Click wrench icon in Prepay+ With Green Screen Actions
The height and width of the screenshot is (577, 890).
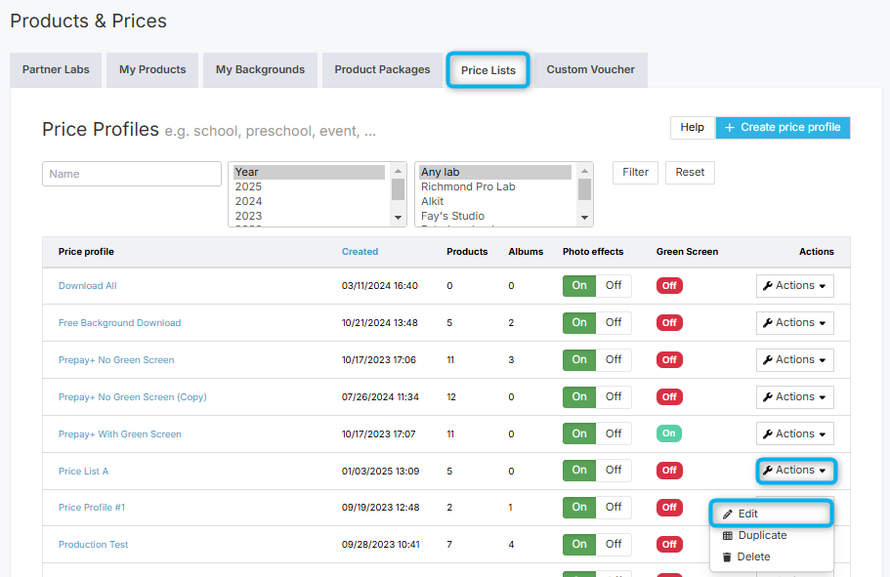768,434
